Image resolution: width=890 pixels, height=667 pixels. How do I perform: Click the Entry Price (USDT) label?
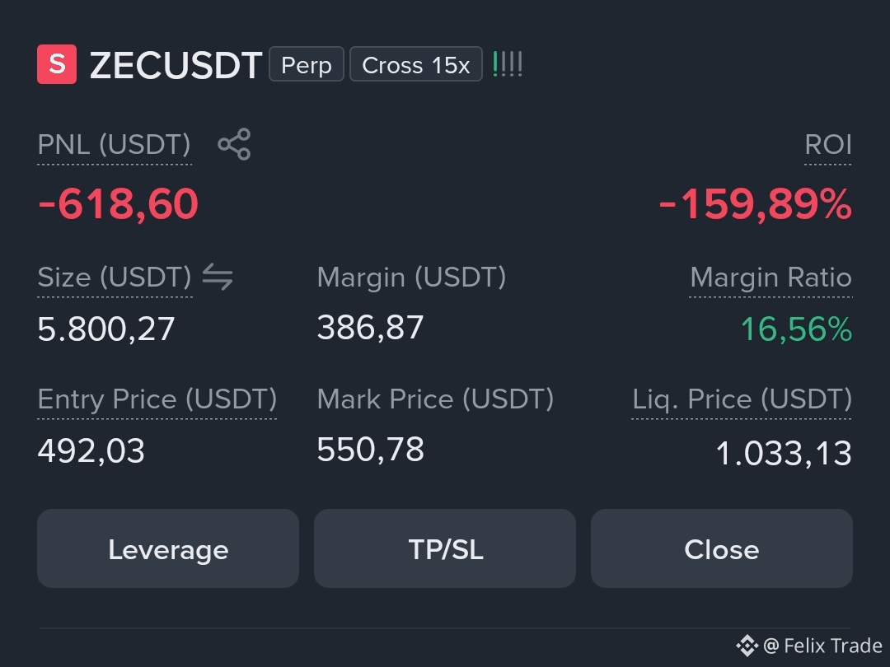157,399
